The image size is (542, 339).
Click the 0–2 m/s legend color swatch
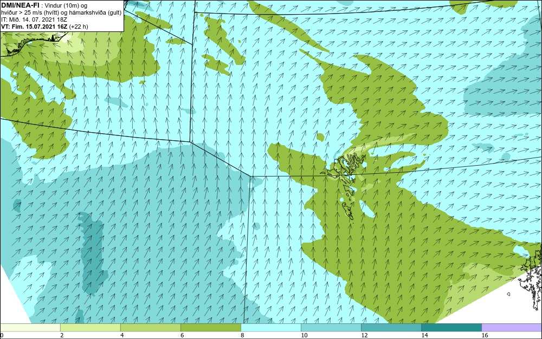pyautogui.click(x=30, y=328)
